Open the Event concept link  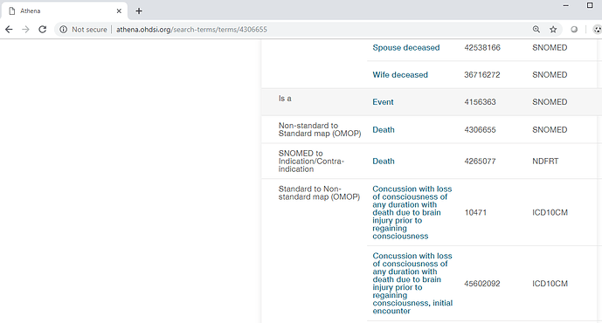click(x=383, y=102)
